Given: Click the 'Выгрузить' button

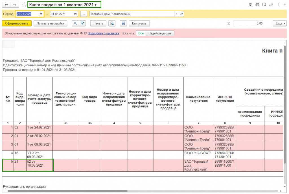Looking at the screenshot, I should (139, 23).
